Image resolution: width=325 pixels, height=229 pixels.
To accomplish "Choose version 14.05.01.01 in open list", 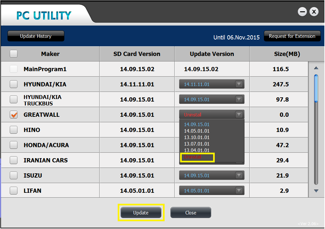I will click(x=197, y=131).
